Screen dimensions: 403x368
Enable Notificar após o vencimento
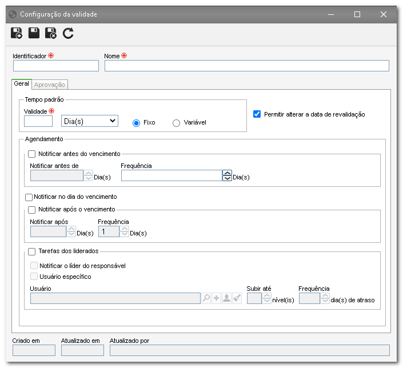pyautogui.click(x=31, y=210)
